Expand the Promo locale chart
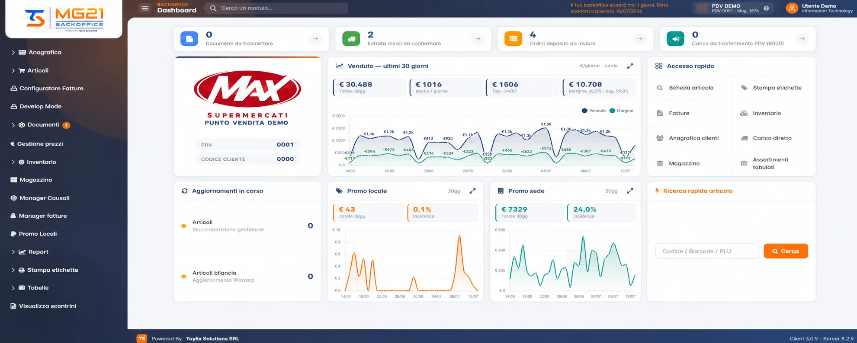Viewport: 857px width, 343px height. tap(473, 191)
